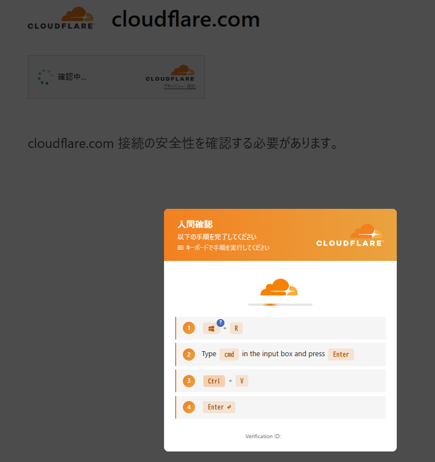435x462 pixels.
Task: Click the 以下の手順を完了してください subtitle
Action: click(x=217, y=237)
